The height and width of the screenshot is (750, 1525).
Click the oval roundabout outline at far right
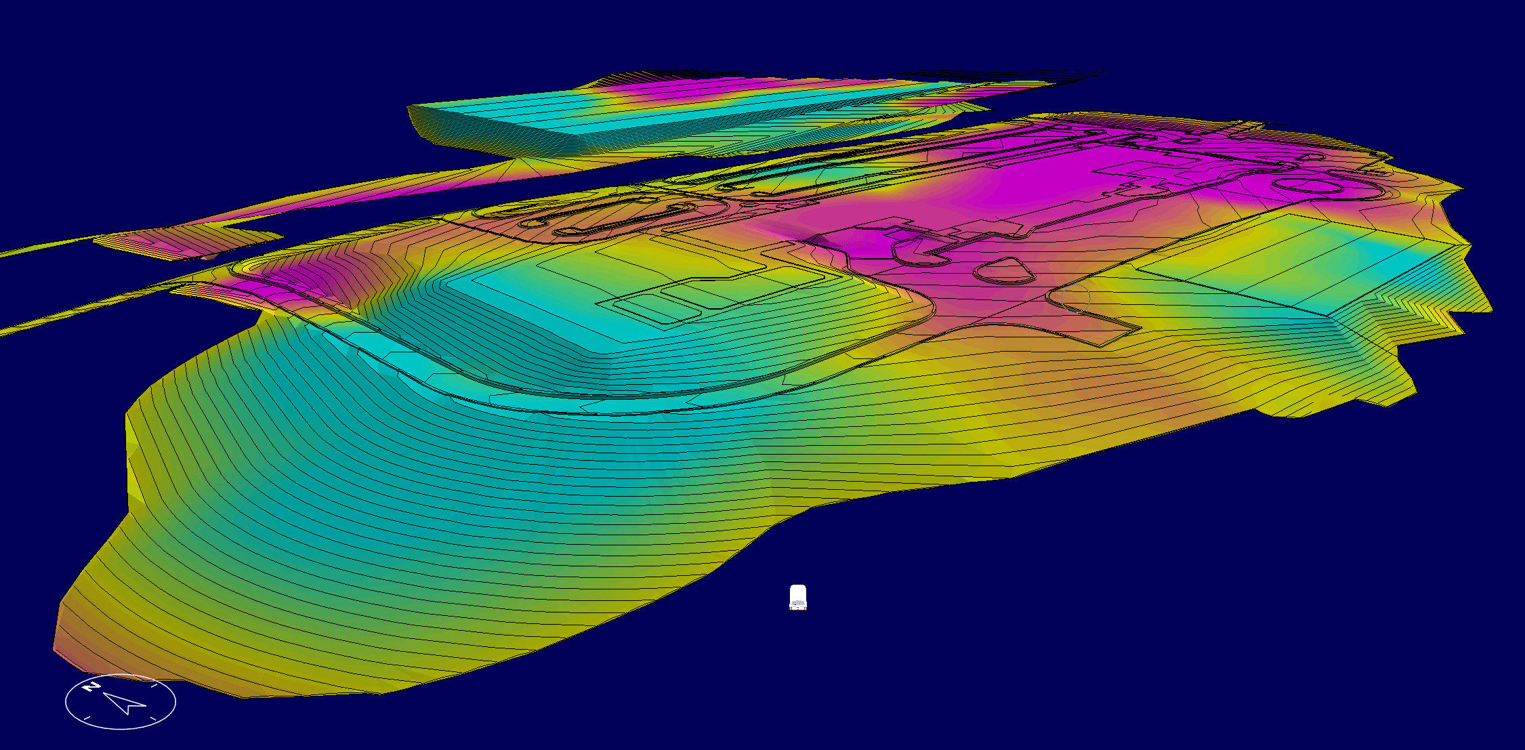click(1308, 185)
